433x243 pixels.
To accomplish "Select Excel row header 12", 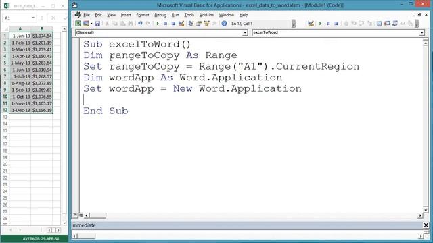I will (x=5, y=110).
